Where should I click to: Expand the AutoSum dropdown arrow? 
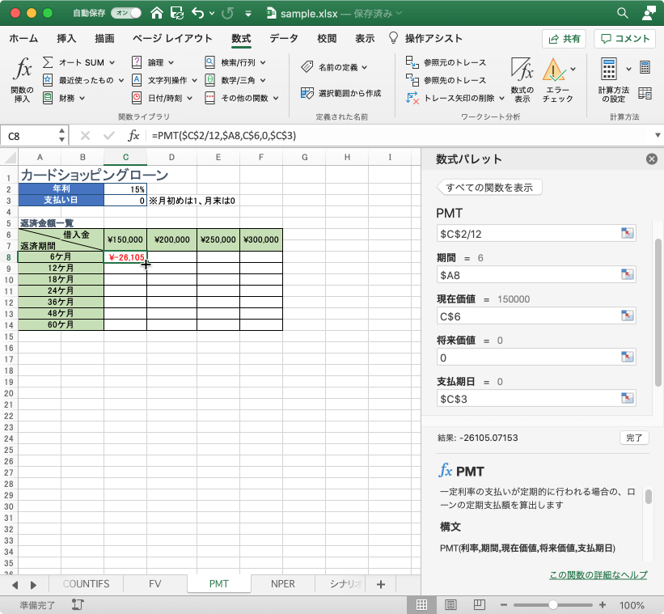(x=112, y=62)
